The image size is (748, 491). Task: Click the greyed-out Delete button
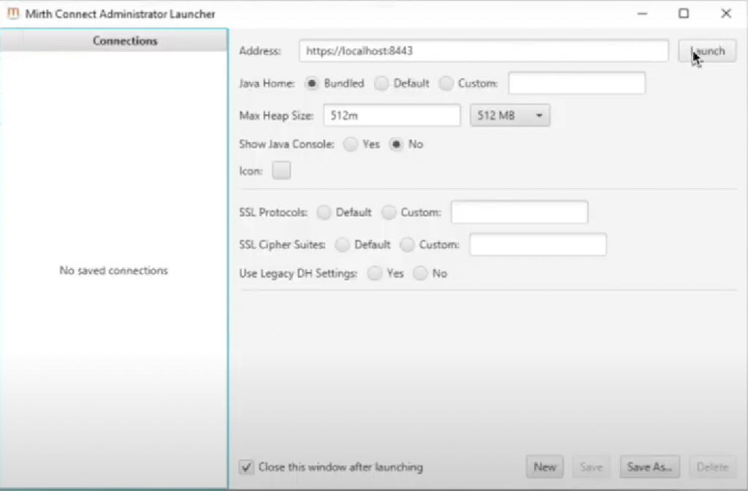pos(712,467)
